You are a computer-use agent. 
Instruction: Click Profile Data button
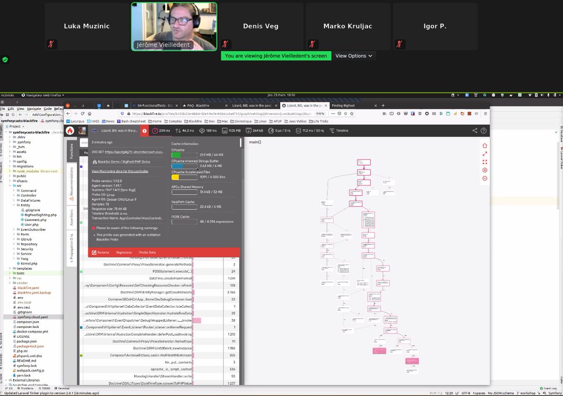[147, 252]
